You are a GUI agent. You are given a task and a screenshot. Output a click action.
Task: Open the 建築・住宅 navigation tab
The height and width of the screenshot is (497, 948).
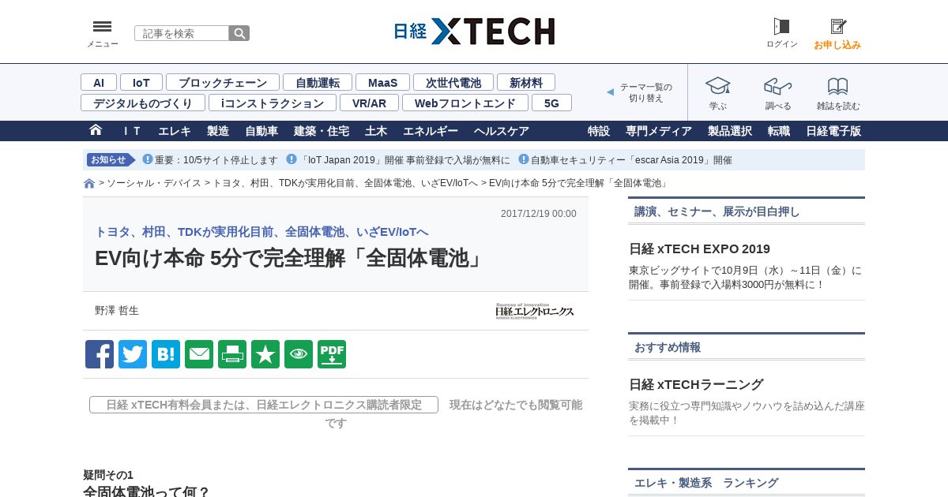[x=322, y=131]
